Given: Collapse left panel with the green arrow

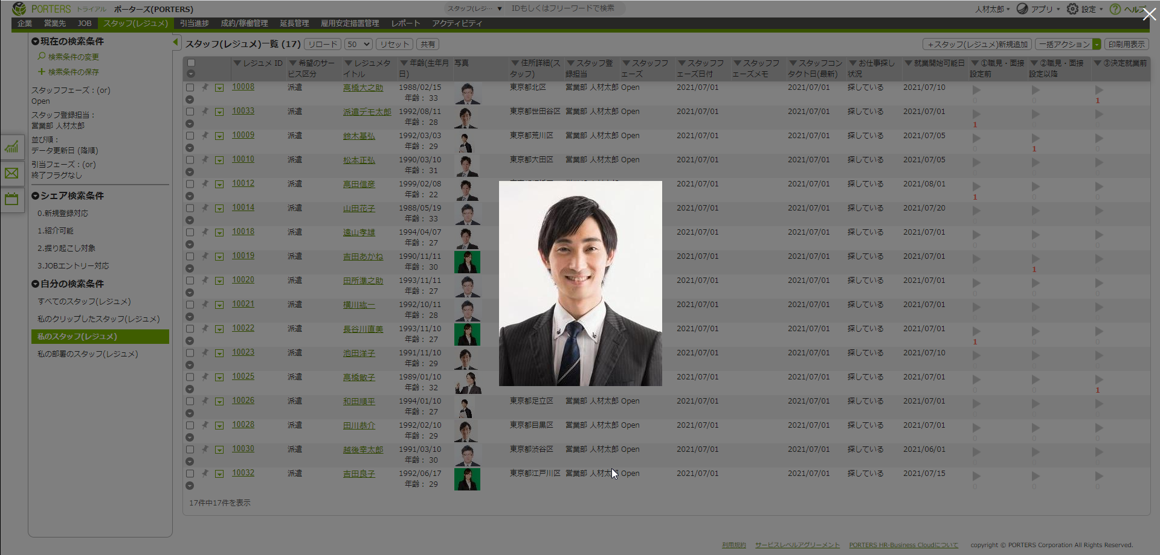Looking at the screenshot, I should coord(175,42).
